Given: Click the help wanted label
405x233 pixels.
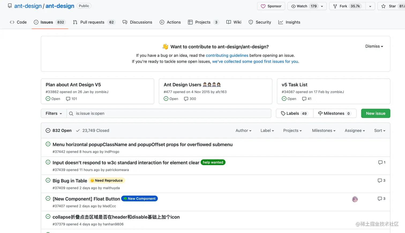Looking at the screenshot, I should point(213,162).
